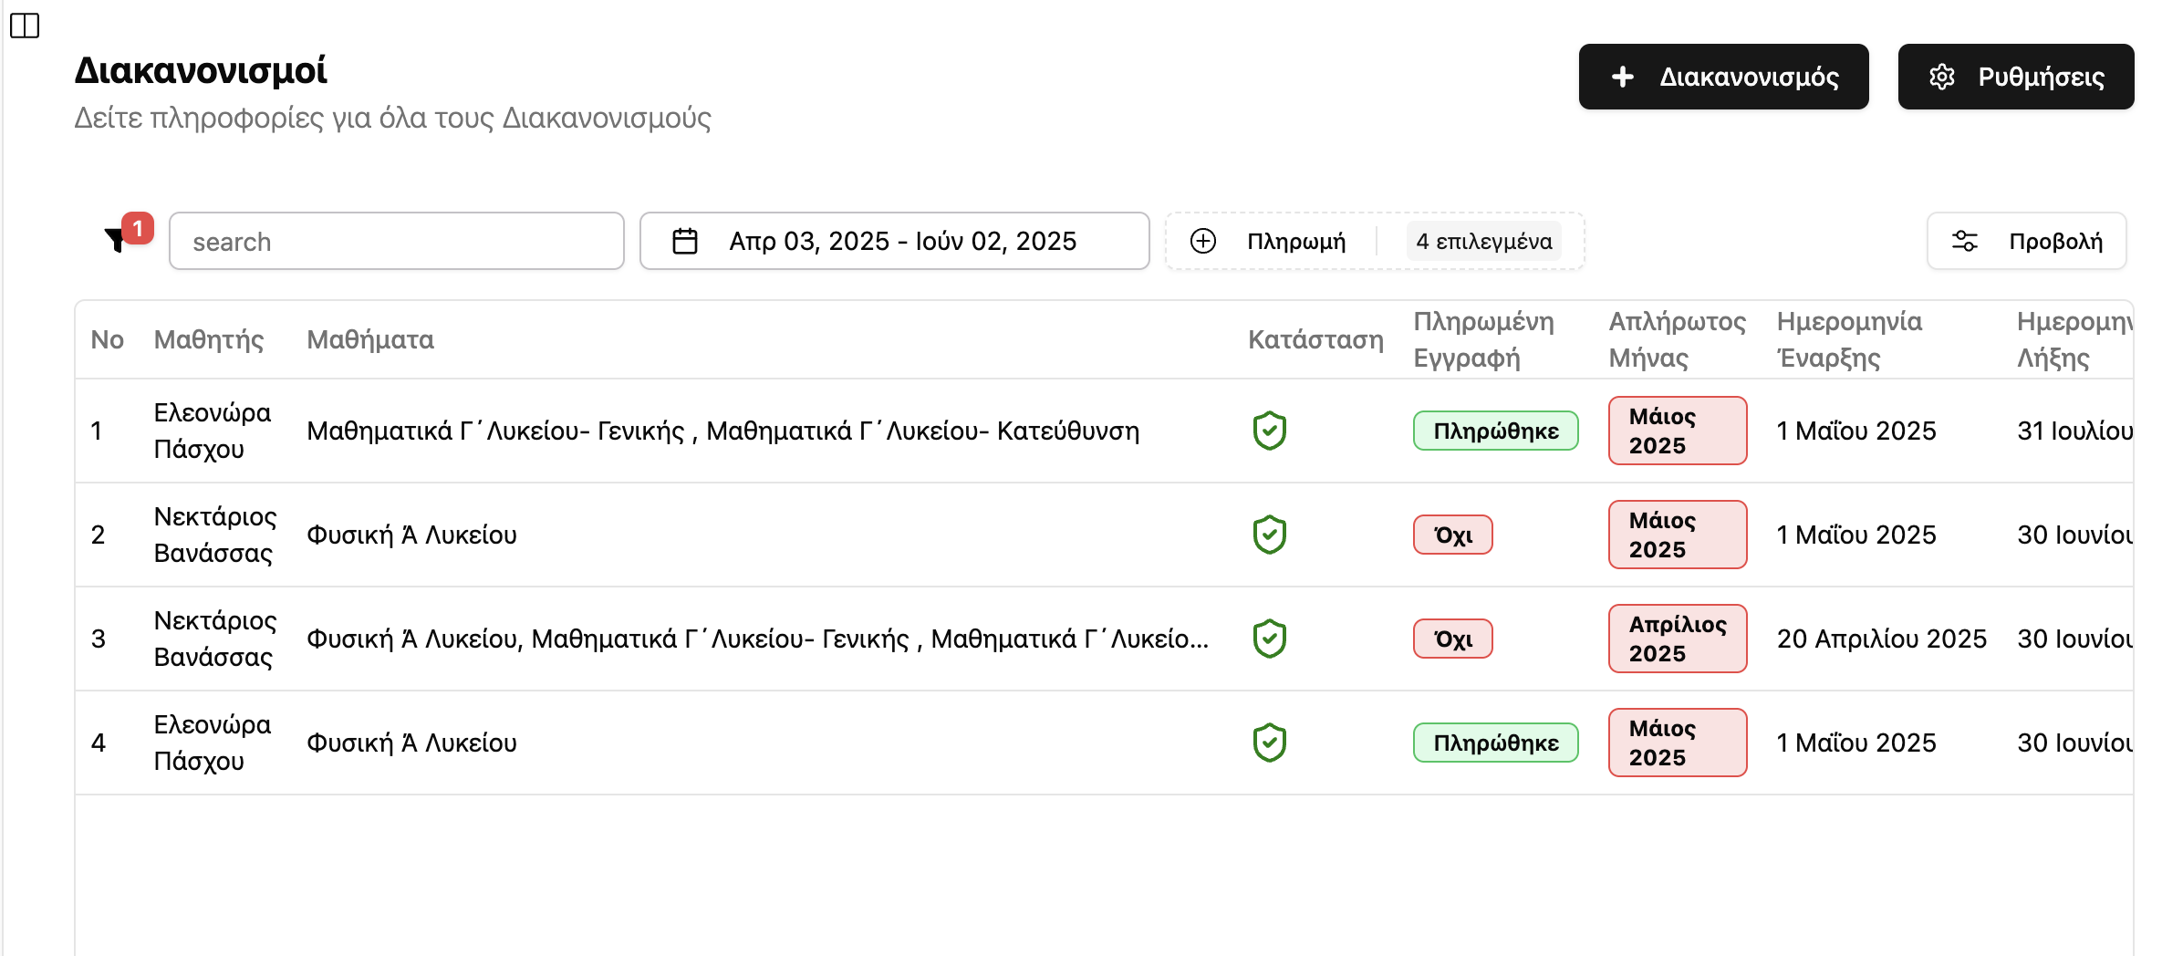Click green shield status icon in row 1

point(1269,431)
